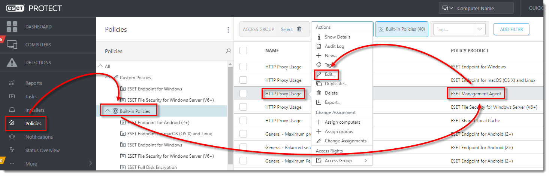Click the QUICK link in the header
This screenshot has width=549, height=176.
click(x=536, y=8)
